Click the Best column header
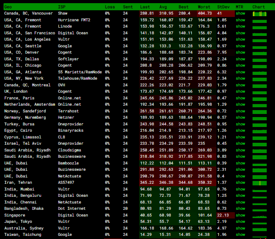 coord(184,7)
